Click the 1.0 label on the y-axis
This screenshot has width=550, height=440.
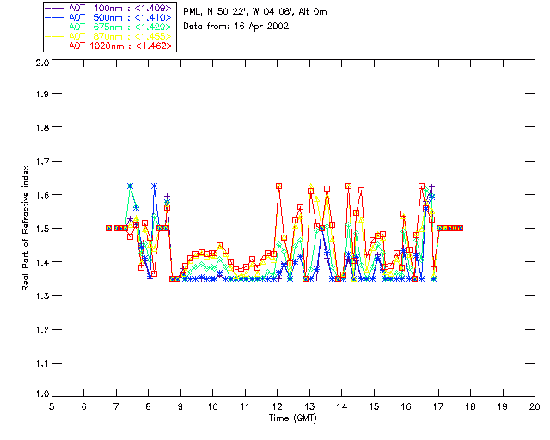click(42, 394)
